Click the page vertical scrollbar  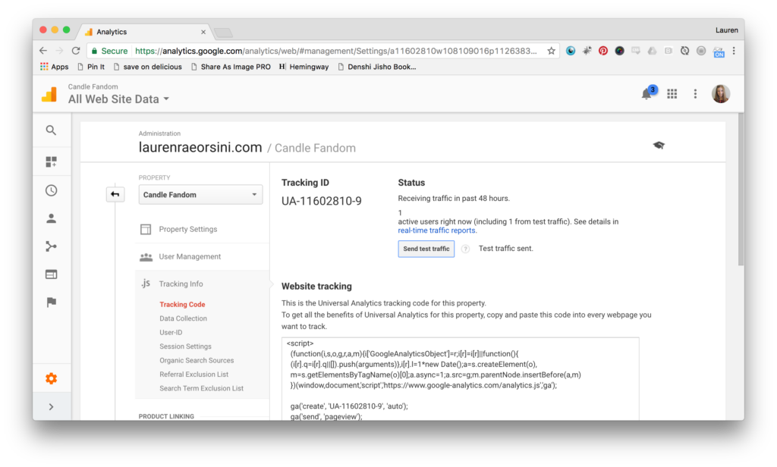point(741,190)
